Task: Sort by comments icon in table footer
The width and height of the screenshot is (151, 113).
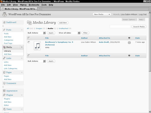Action: tap(129, 56)
